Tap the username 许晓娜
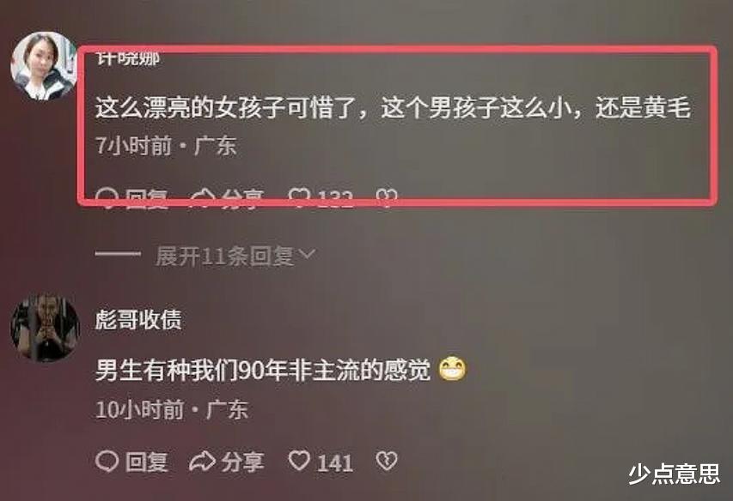733x501 pixels. tap(128, 59)
